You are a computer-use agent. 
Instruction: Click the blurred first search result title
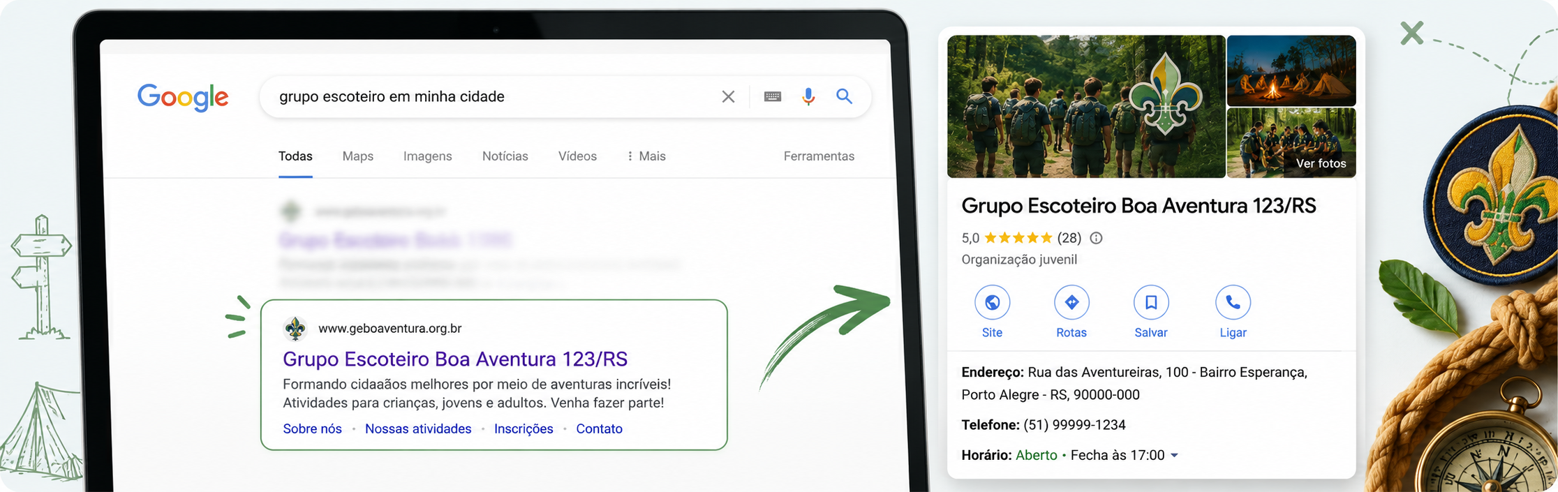point(395,241)
